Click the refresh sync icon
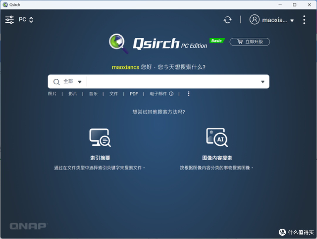The image size is (317, 239). tap(228, 20)
